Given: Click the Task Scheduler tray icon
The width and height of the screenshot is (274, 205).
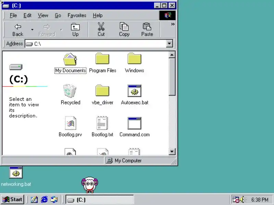Looking at the screenshot, I should point(236,200).
